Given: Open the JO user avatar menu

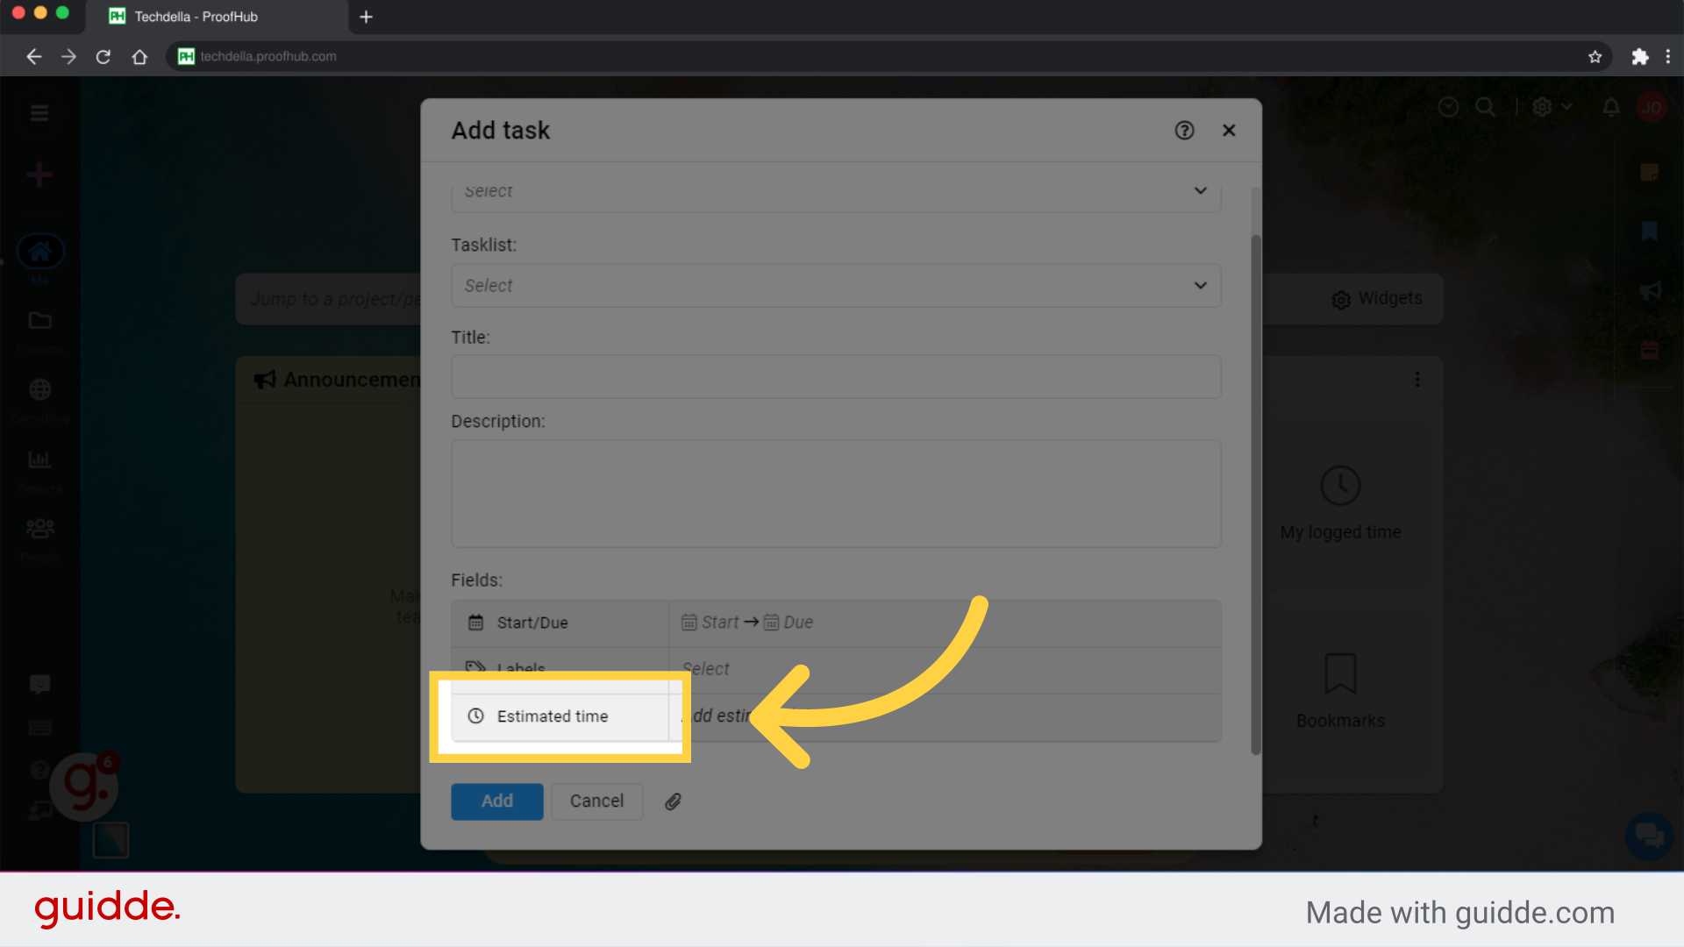Looking at the screenshot, I should 1652,107.
